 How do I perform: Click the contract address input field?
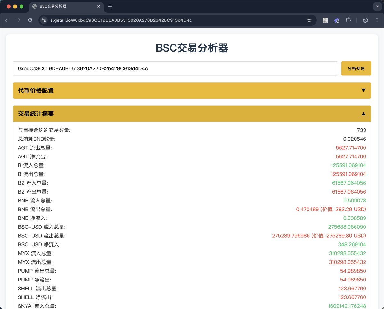point(175,68)
